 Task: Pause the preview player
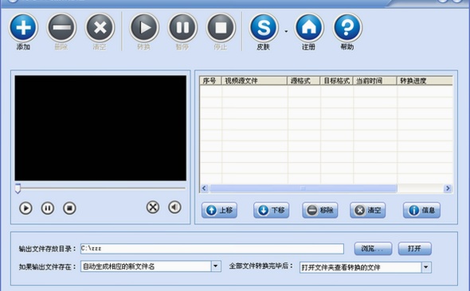(48, 208)
